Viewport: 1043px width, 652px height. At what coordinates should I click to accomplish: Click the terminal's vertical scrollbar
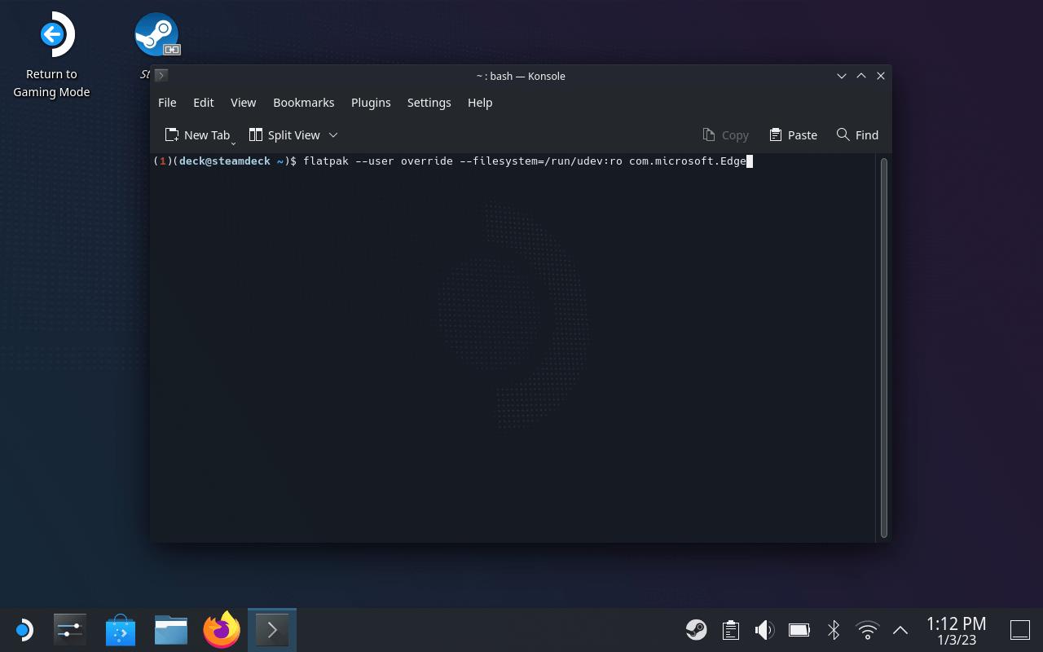(x=883, y=347)
